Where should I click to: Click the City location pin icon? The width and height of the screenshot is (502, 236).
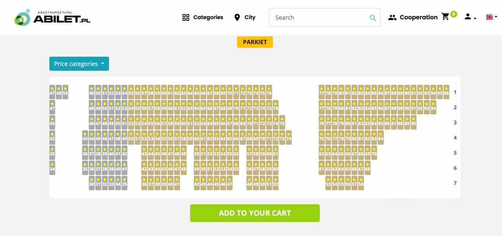click(237, 17)
